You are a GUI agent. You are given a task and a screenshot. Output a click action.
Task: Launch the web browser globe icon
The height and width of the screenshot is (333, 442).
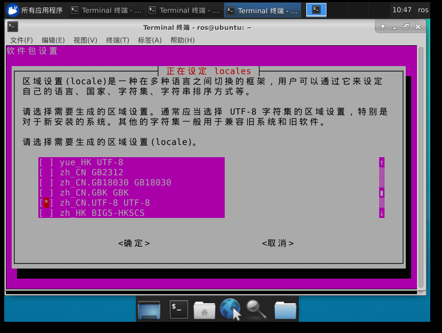[230, 309]
